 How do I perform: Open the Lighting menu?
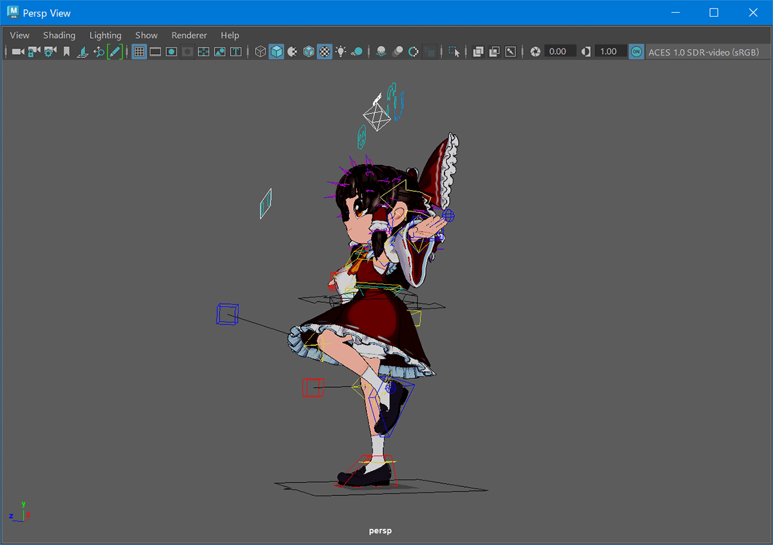(106, 35)
